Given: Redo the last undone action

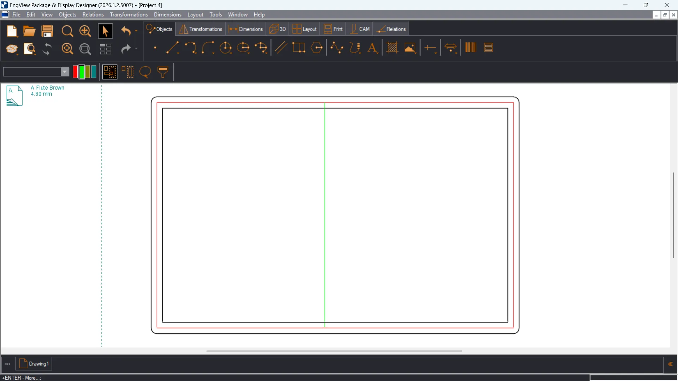Looking at the screenshot, I should 126,49.
